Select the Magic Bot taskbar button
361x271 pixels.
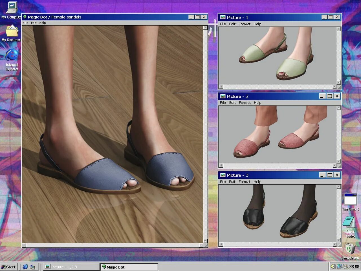pos(129,267)
